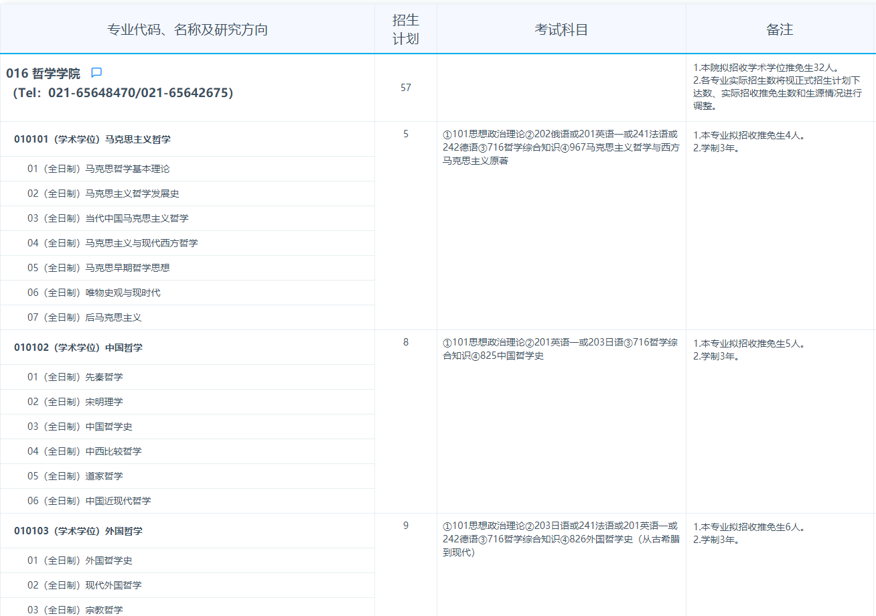This screenshot has height=616, width=876.
Task: Select direction 06 中国近现代哲学
Action: 89,501
